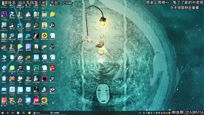Open Rusty Lake Hotel shortcut
This screenshot has height=115, width=204.
coord(44,79)
